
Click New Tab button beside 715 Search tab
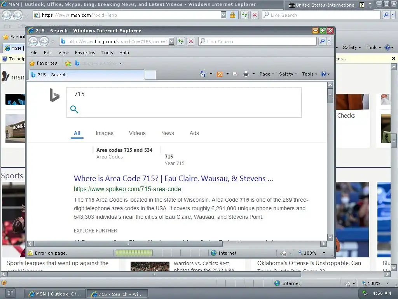(150, 75)
